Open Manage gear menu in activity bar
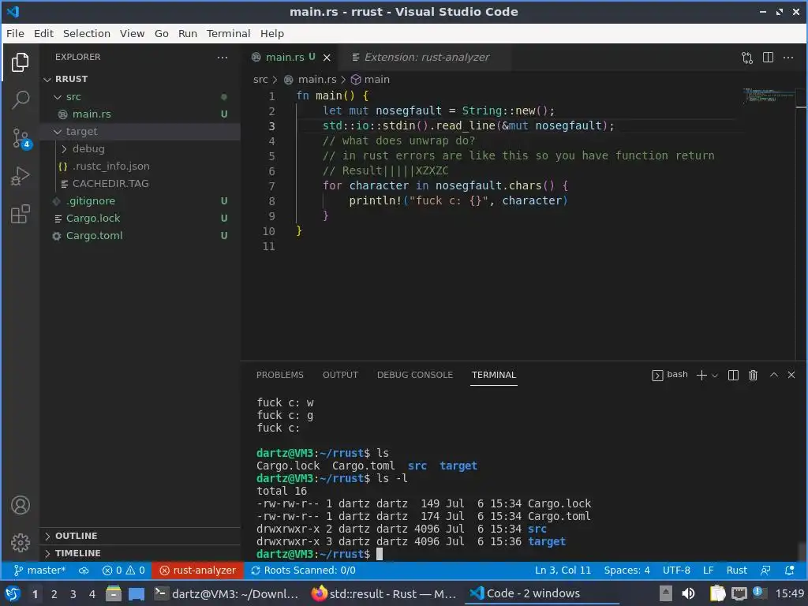The image size is (808, 606). point(20,543)
